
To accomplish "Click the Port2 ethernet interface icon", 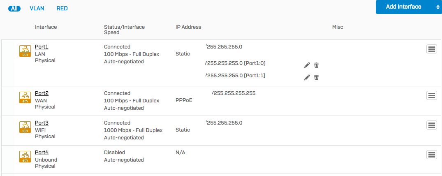I will point(25,97).
